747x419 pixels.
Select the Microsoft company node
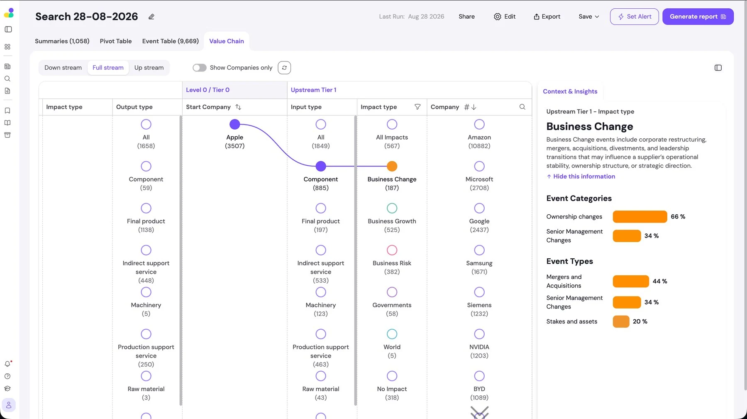479,166
